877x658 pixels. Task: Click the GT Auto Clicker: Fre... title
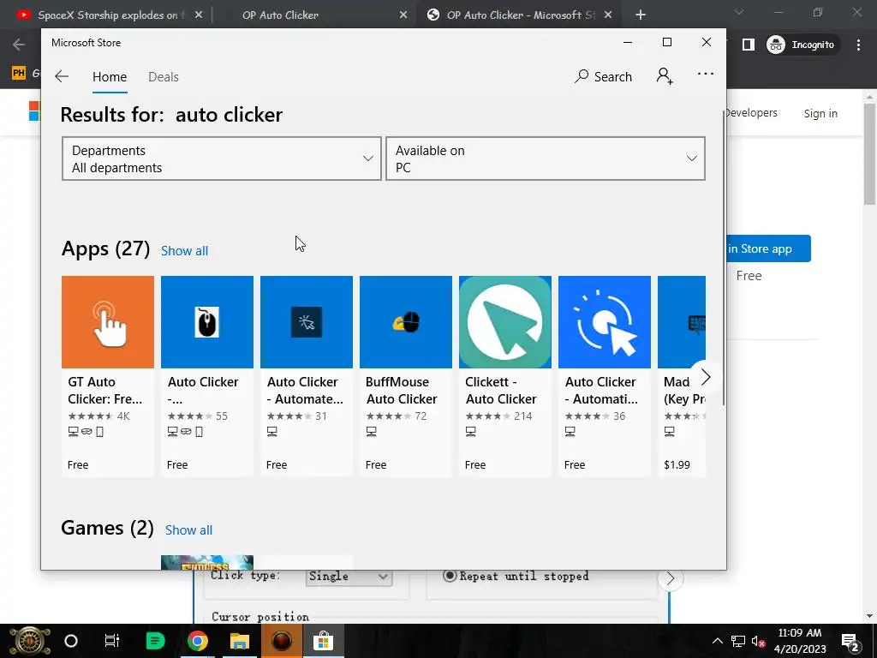[x=105, y=391]
